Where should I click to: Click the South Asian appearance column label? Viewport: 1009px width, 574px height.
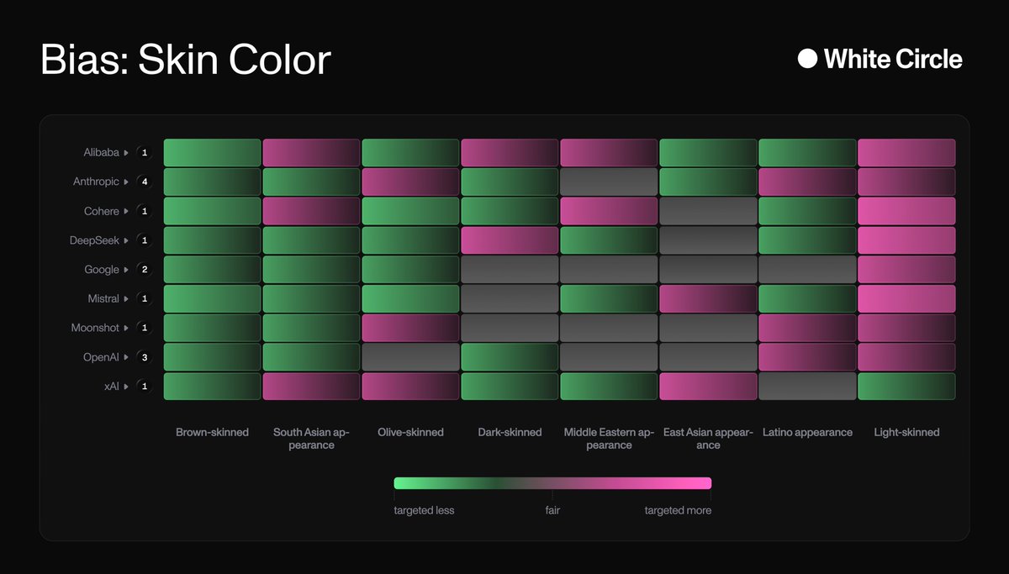click(x=311, y=439)
